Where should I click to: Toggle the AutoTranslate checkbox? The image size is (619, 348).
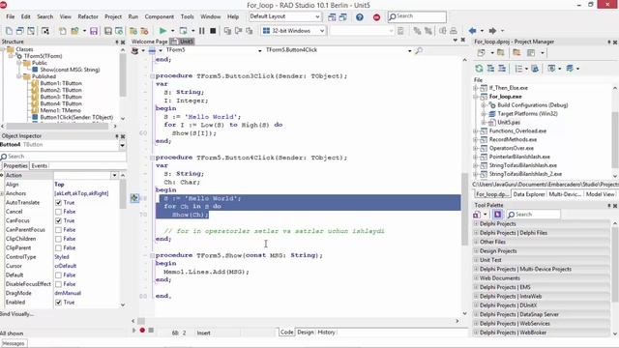click(58, 202)
